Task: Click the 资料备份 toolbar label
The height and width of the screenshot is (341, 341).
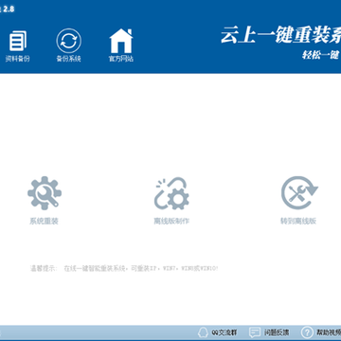Action: (x=18, y=59)
